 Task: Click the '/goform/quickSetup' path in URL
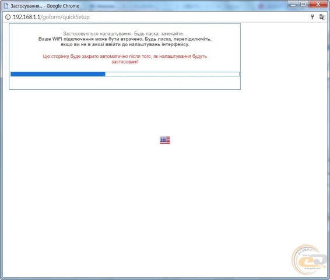click(x=65, y=17)
